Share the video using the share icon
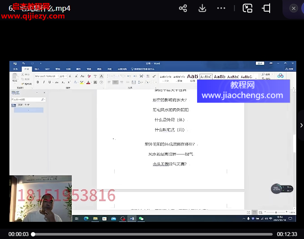Image resolution: width=304 pixels, height=239 pixels. (x=183, y=8)
